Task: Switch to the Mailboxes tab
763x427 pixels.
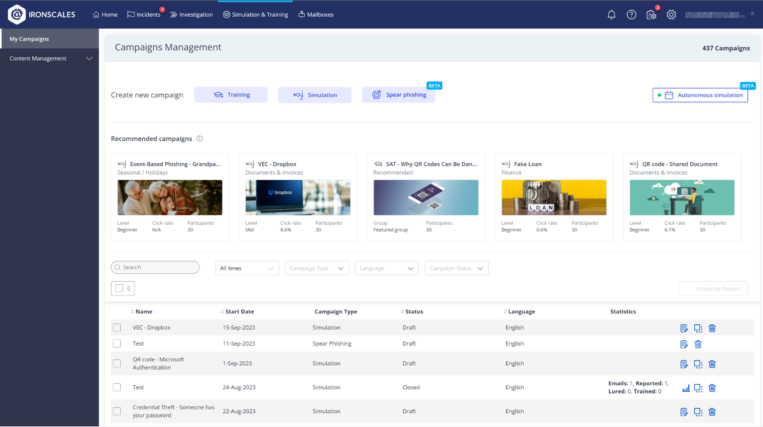Action: [315, 15]
